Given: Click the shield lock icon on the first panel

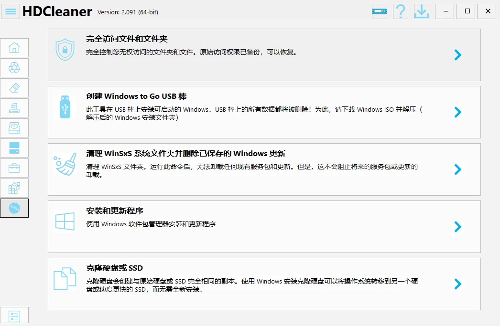Looking at the screenshot, I should click(65, 50).
